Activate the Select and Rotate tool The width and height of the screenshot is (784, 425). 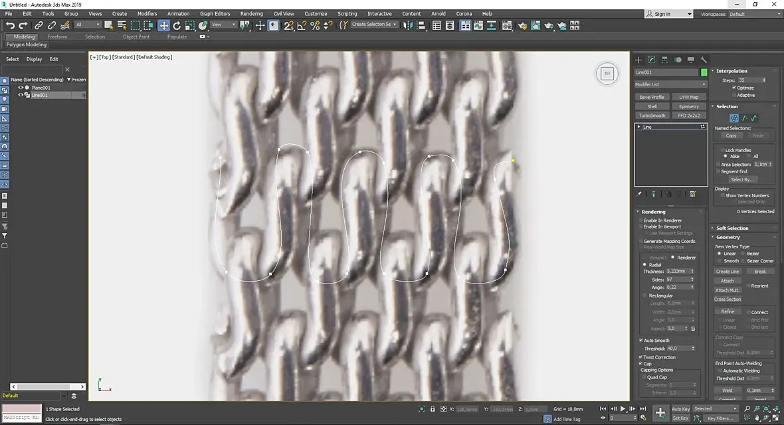pos(177,25)
